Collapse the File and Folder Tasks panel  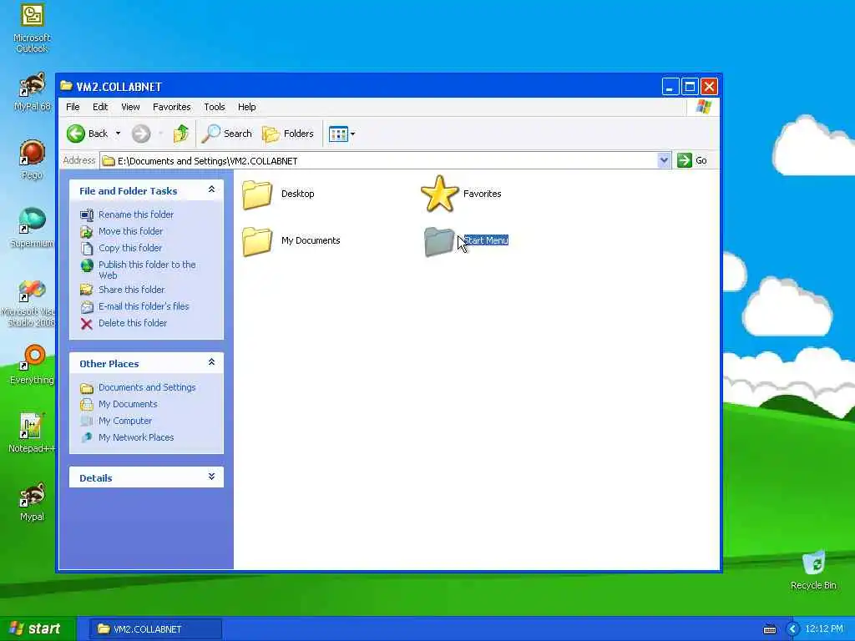click(x=211, y=189)
